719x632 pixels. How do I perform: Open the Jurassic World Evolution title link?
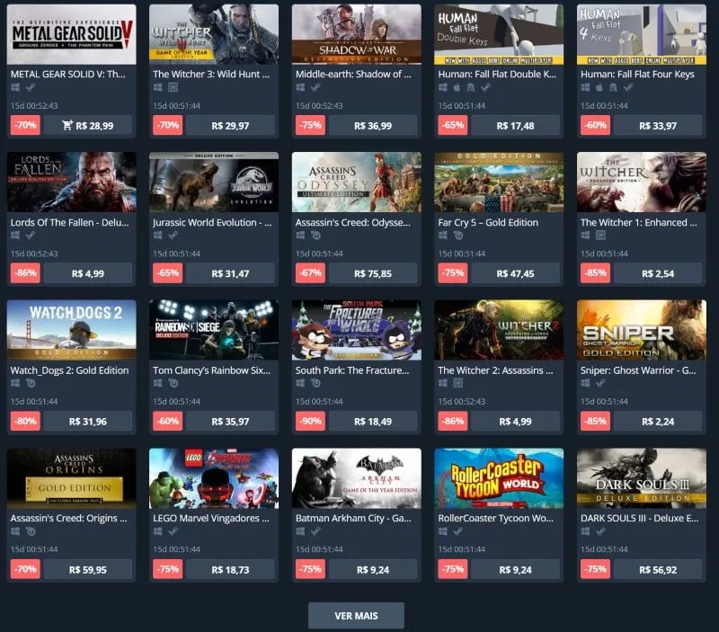point(212,222)
